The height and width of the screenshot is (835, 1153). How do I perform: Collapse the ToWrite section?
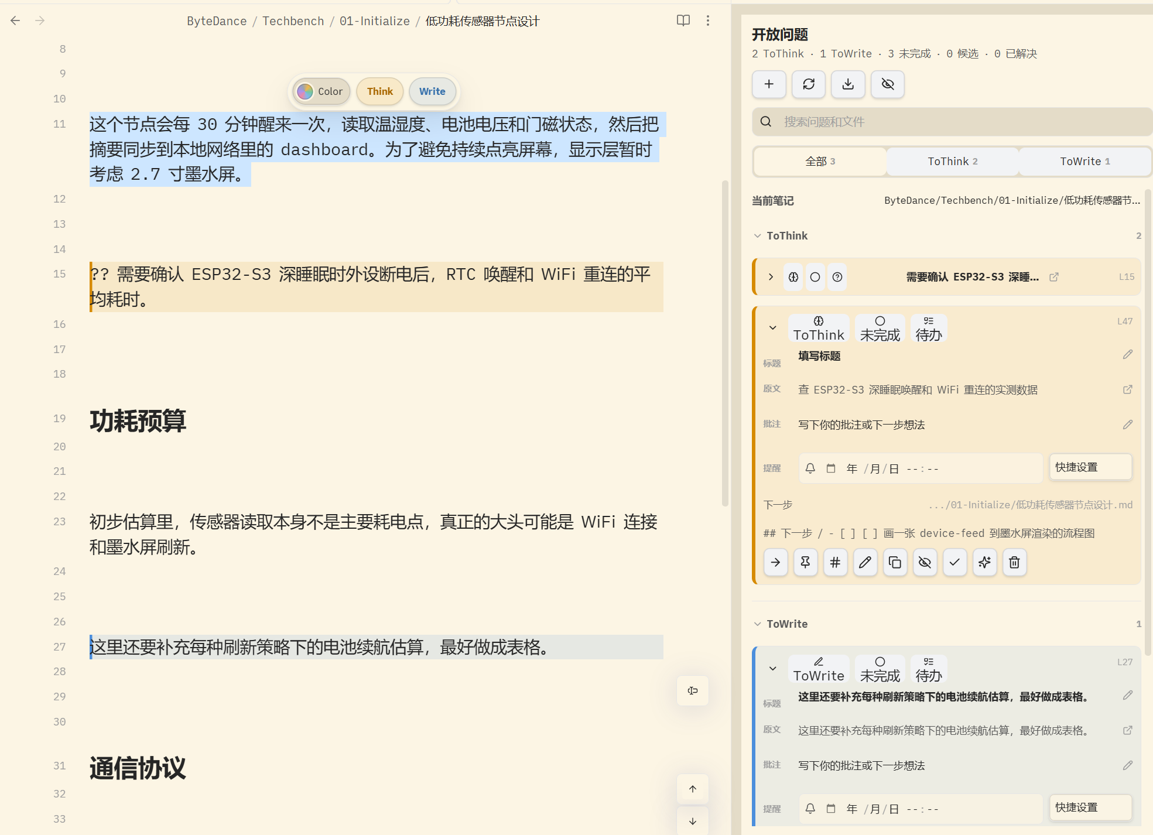pos(758,624)
